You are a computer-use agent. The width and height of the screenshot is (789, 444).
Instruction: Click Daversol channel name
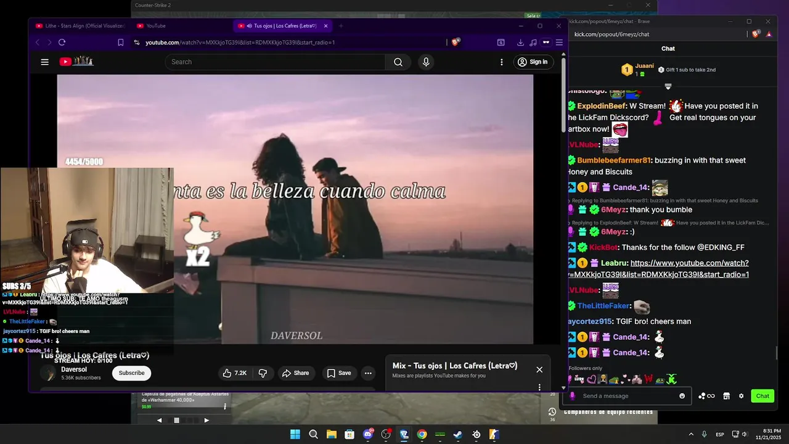[74, 369]
